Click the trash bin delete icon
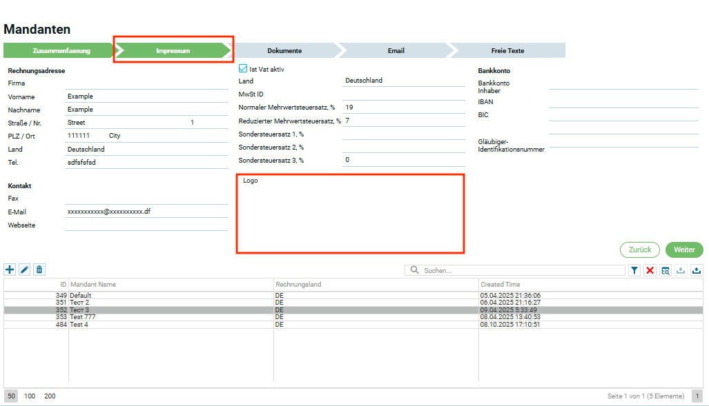 tap(39, 270)
